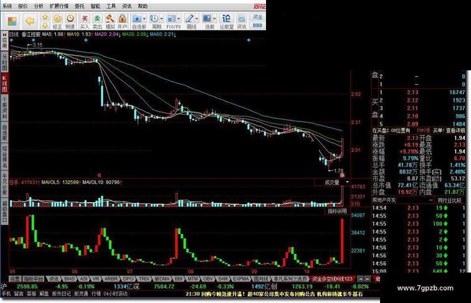Click the 查看详细 view details link
This screenshot has height=303, width=471.
click(x=455, y=131)
